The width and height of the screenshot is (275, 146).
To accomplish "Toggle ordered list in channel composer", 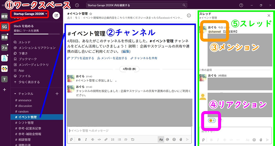I will point(113,139).
